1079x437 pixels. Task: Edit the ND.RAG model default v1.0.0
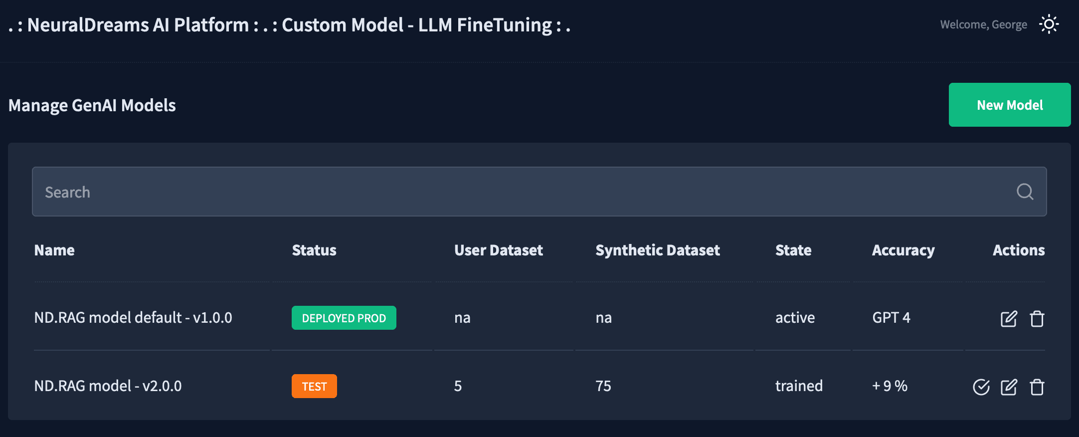coord(1008,319)
